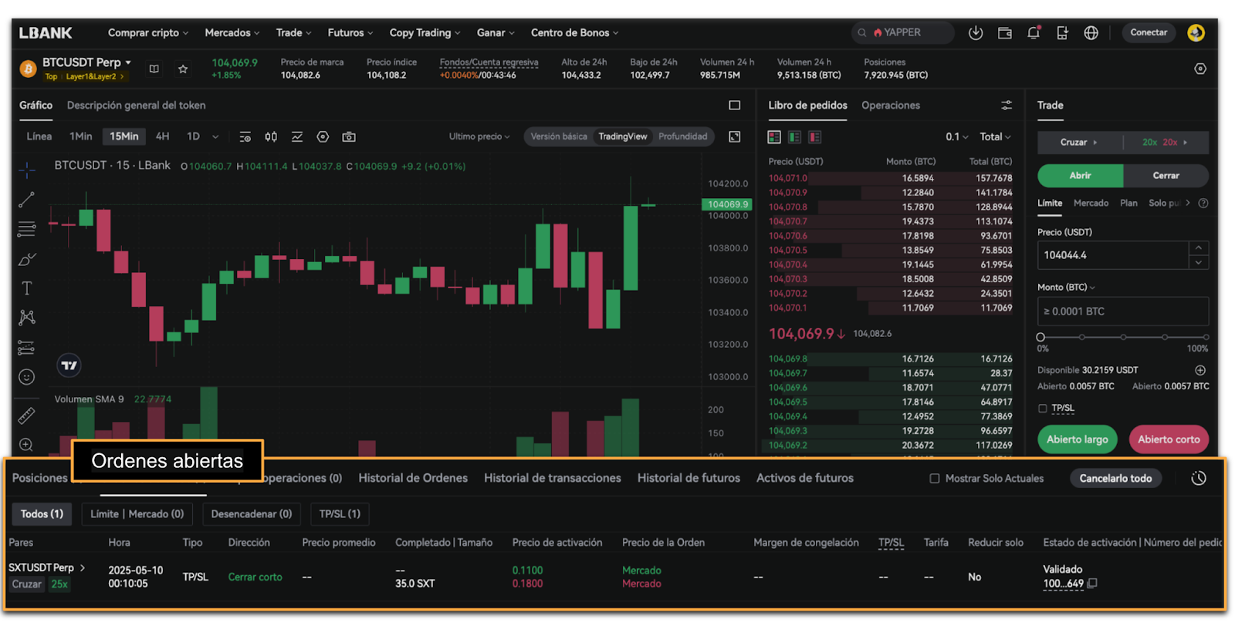Open notifications bell icon

click(1034, 32)
